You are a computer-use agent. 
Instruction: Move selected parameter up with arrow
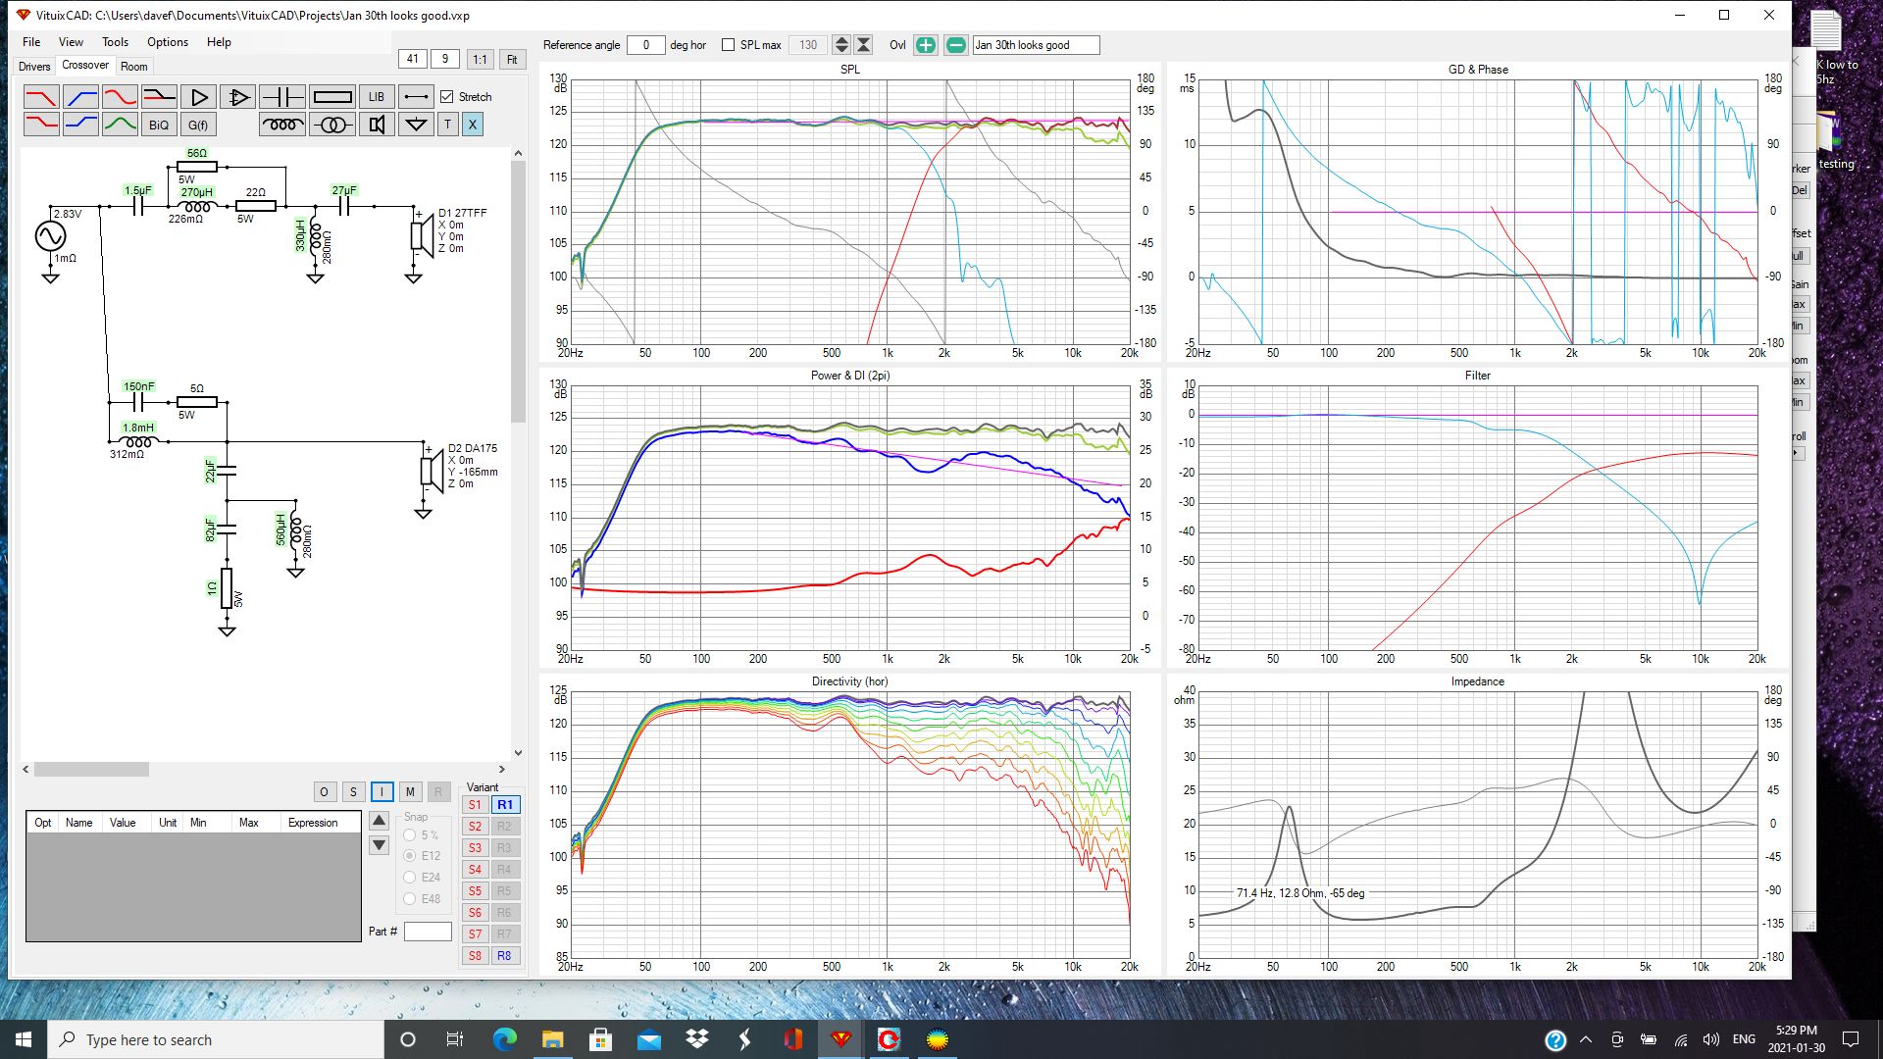[x=380, y=821]
